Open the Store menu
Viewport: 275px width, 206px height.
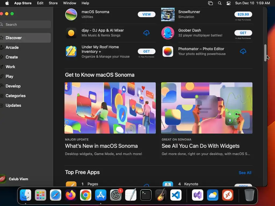53,3
